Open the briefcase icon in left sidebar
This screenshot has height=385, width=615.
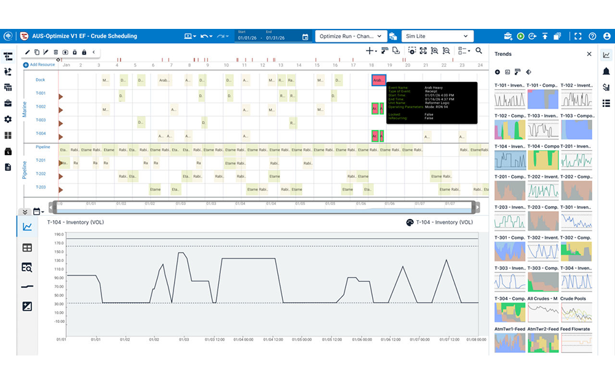click(8, 103)
